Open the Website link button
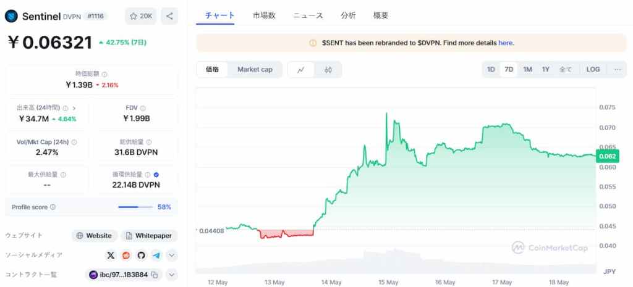633x287 pixels. tap(95, 236)
